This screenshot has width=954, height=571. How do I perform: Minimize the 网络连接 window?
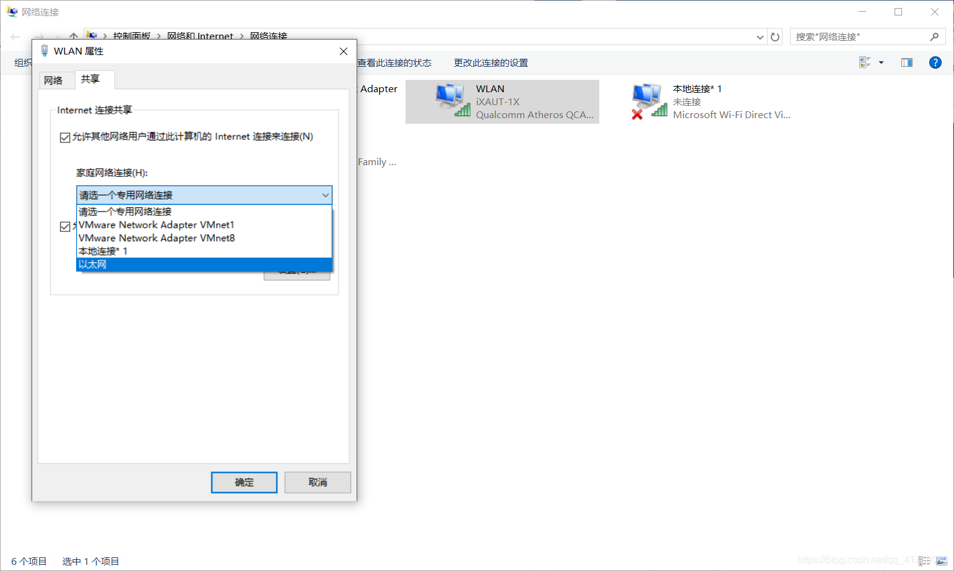(x=862, y=12)
